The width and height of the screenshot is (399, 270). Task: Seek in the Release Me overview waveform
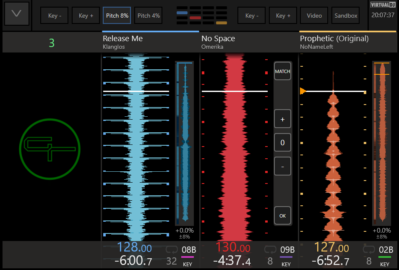(x=185, y=143)
